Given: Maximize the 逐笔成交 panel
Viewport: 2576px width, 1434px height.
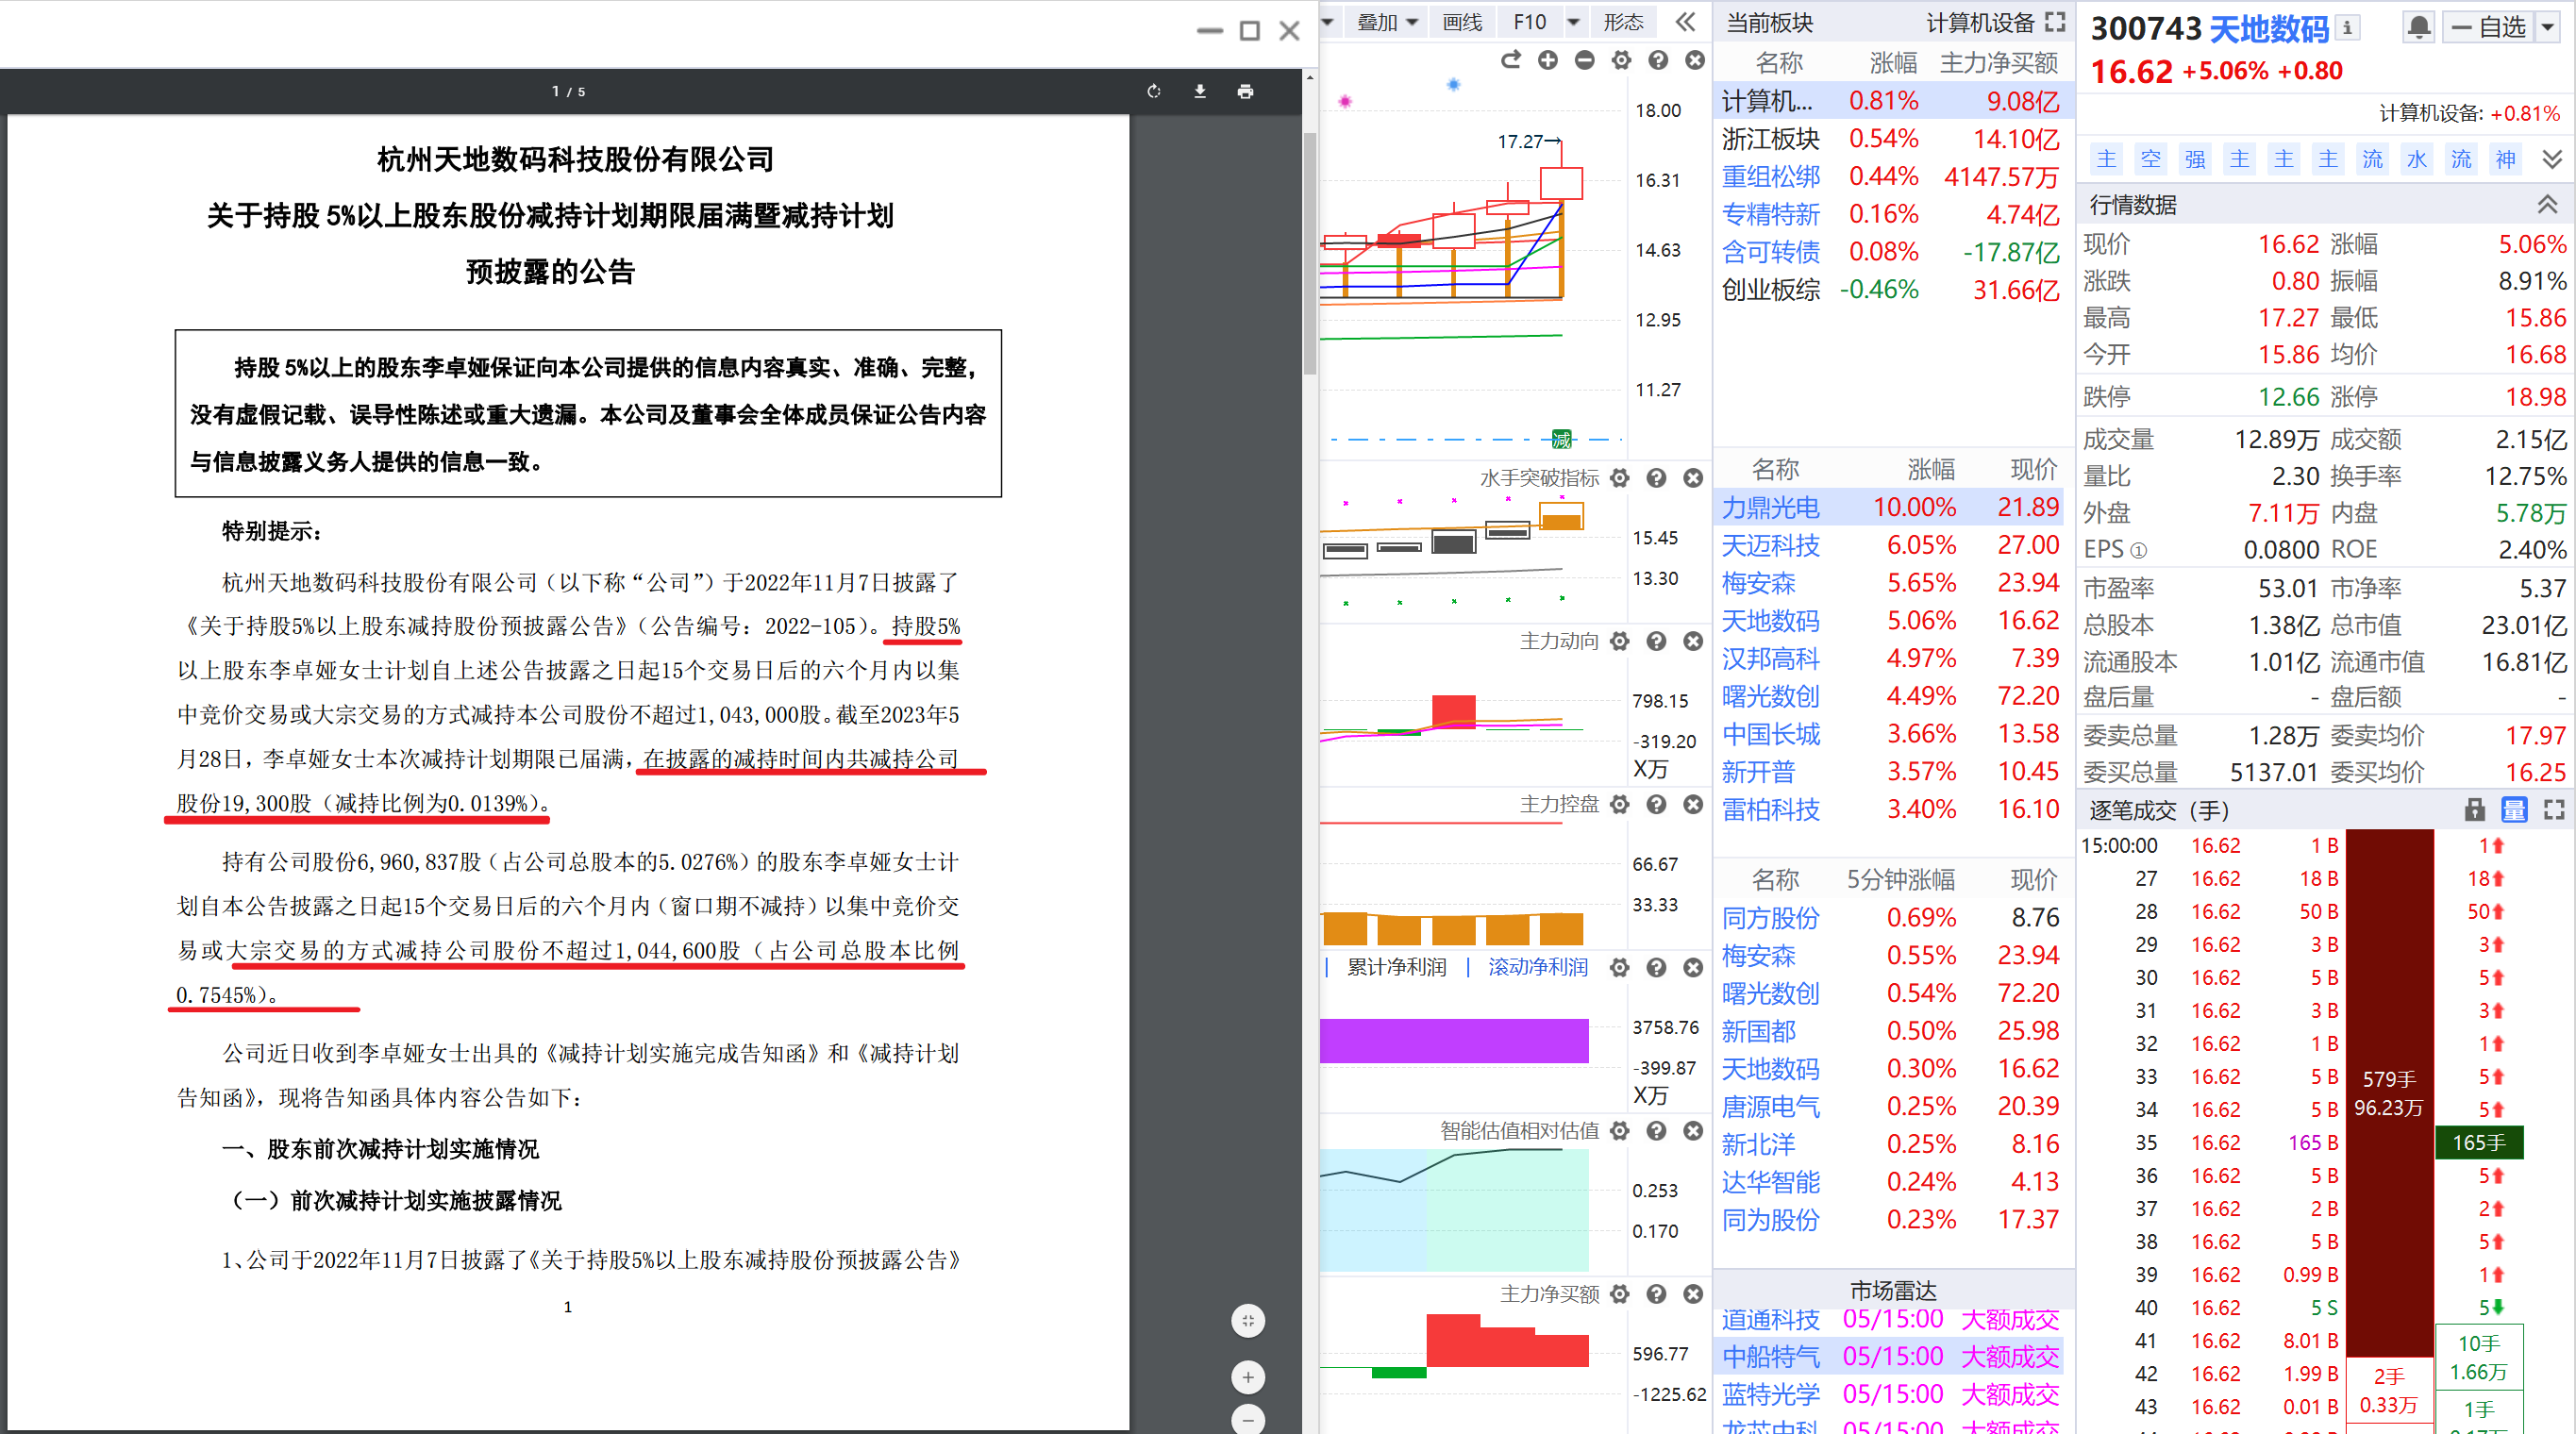Looking at the screenshot, I should pyautogui.click(x=2553, y=810).
